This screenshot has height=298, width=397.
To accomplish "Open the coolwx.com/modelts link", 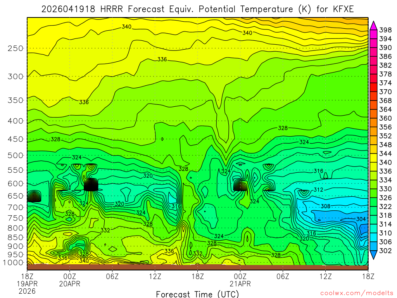I will [x=357, y=293].
